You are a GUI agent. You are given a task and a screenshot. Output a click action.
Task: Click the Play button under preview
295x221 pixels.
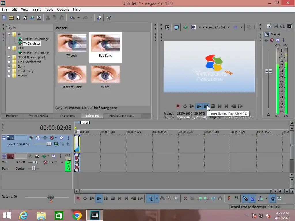pyautogui.click(x=199, y=106)
